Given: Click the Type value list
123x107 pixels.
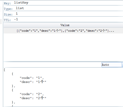Looking at the screenshot, I should click(20, 8).
